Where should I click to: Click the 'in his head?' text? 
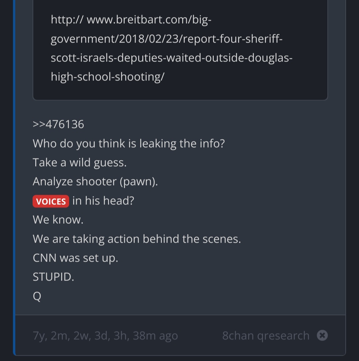[x=103, y=201]
